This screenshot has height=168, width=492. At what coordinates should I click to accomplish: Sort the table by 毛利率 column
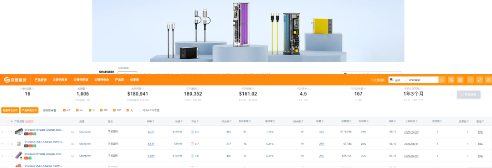point(364,121)
